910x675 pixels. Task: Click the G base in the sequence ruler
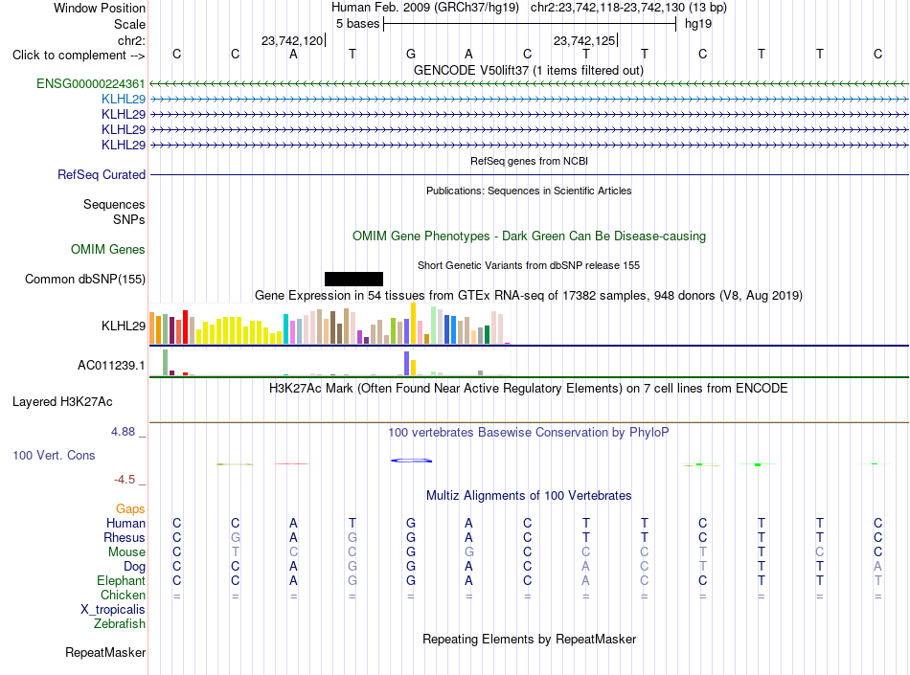(411, 54)
